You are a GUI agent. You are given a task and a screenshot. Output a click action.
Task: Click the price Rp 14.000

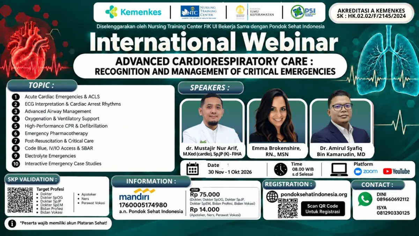click(205, 209)
